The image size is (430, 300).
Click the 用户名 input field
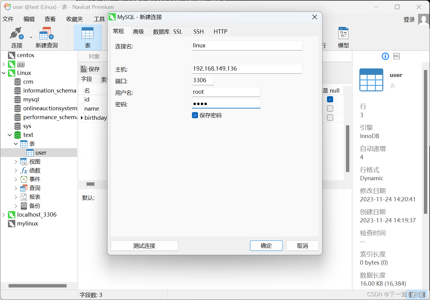click(x=226, y=92)
